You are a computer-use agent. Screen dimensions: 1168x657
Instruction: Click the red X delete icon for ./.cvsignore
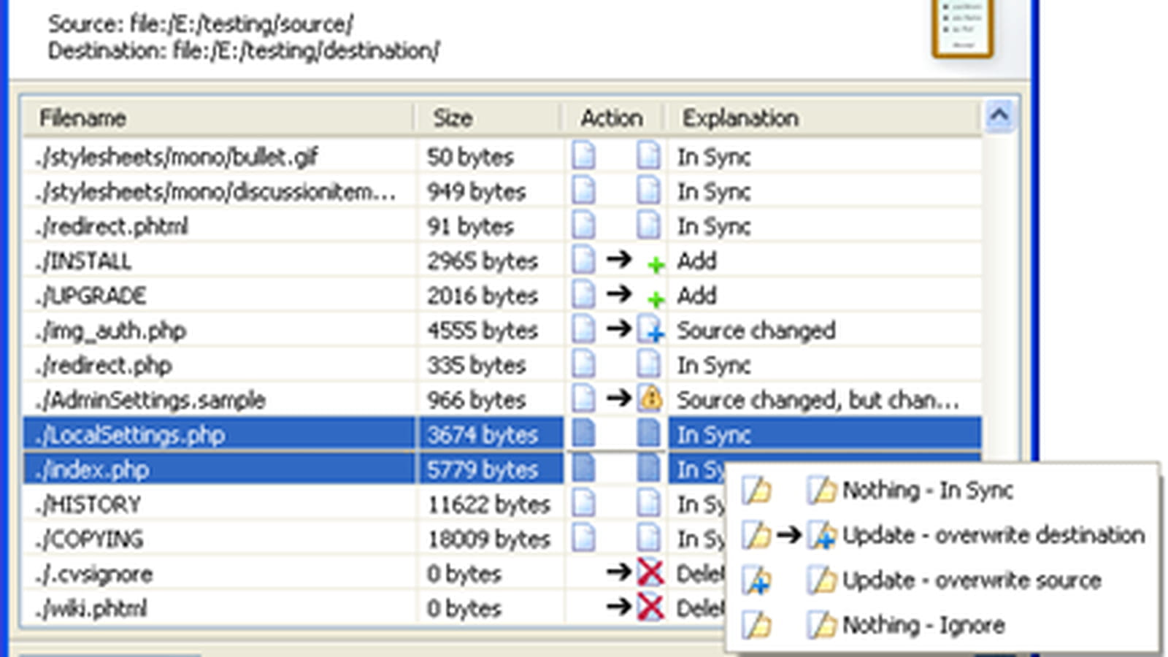(650, 572)
